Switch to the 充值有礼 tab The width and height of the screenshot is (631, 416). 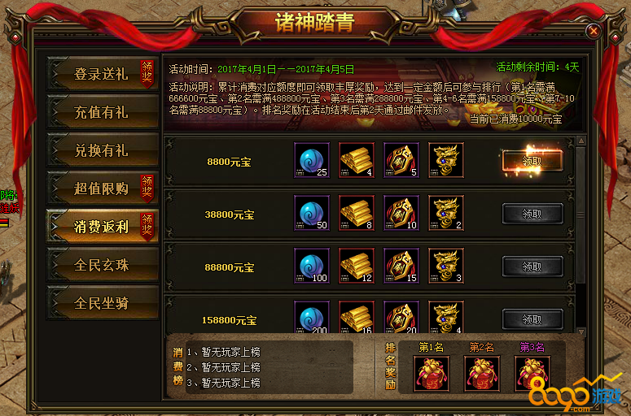coord(103,112)
